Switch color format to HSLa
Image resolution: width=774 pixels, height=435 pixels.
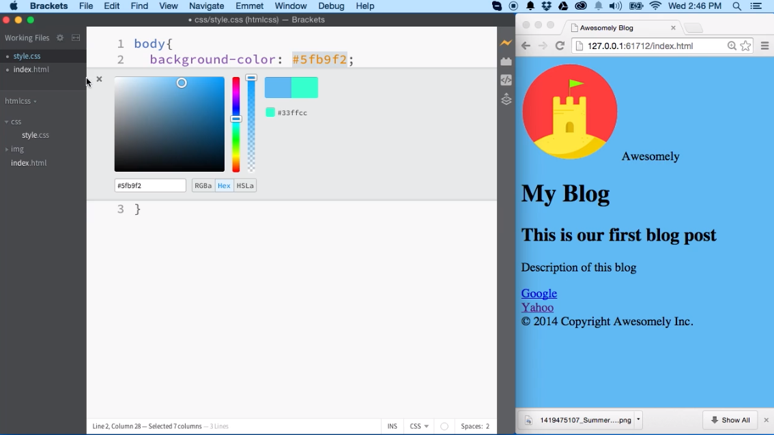coord(245,185)
